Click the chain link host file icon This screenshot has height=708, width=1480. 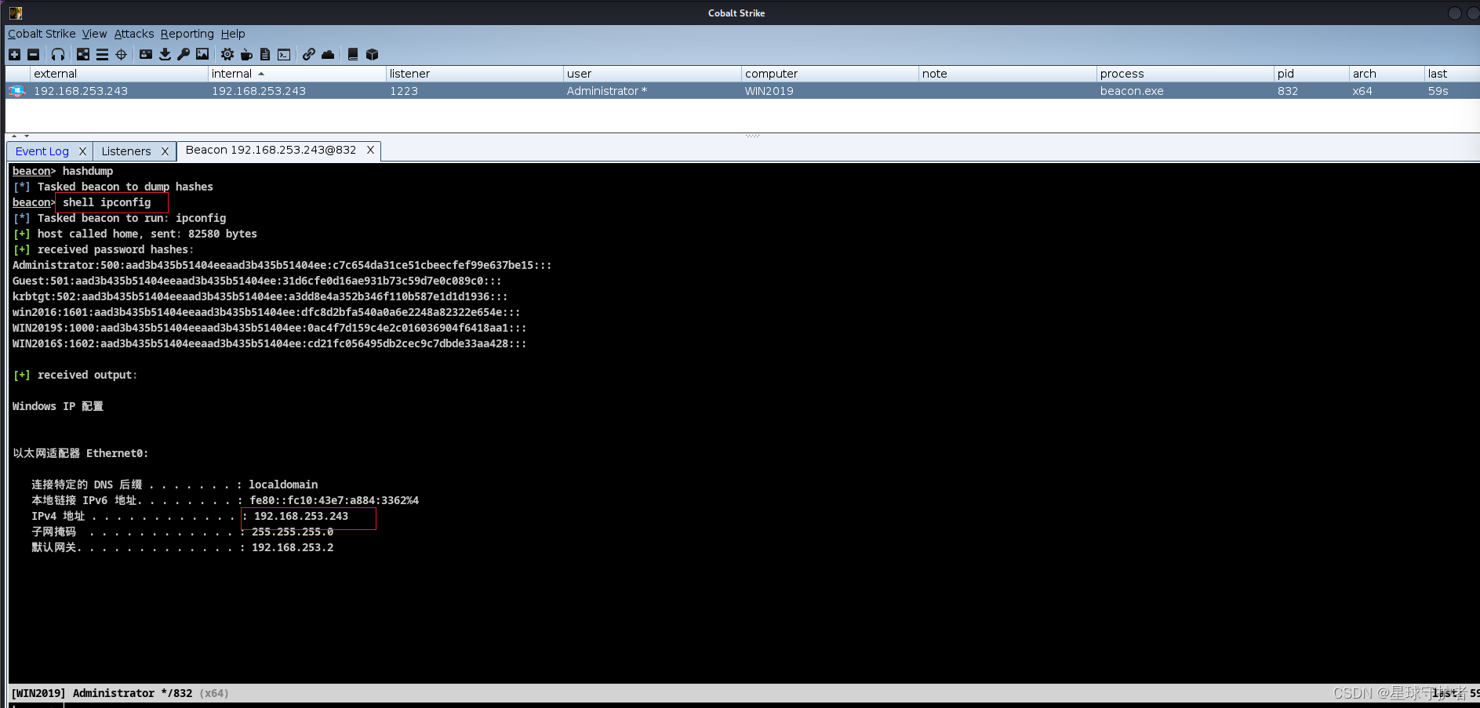[x=309, y=54]
